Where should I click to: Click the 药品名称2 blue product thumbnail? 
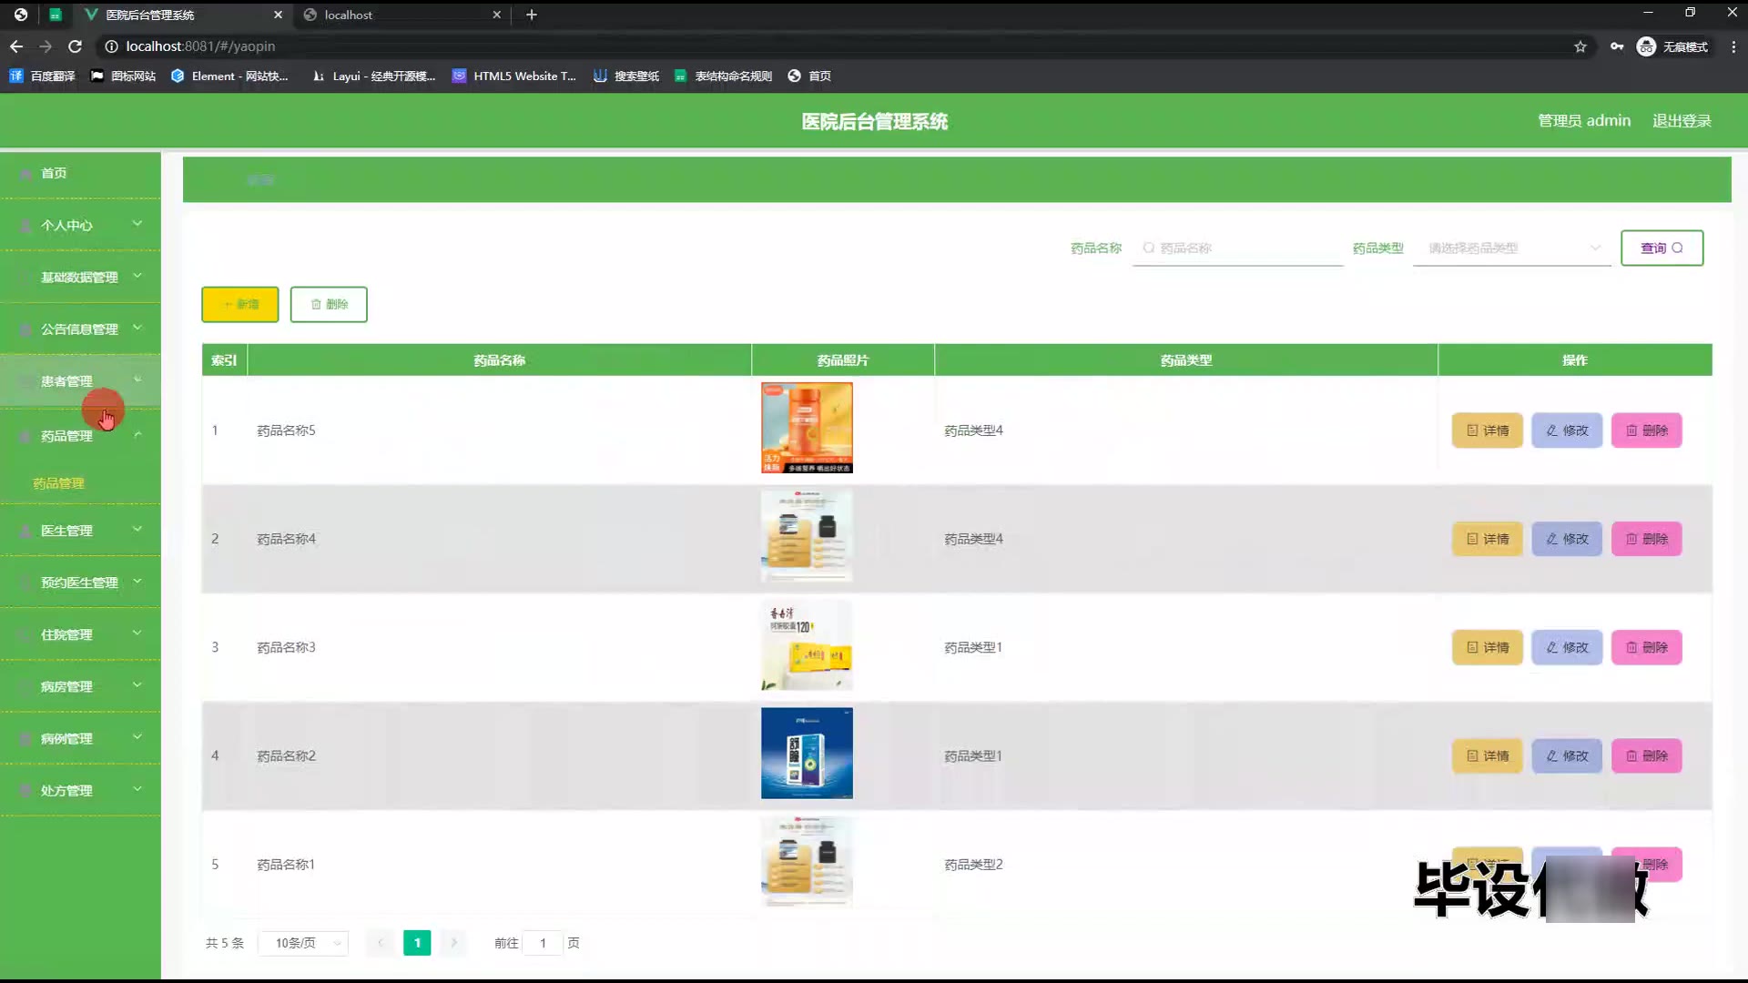pos(807,754)
